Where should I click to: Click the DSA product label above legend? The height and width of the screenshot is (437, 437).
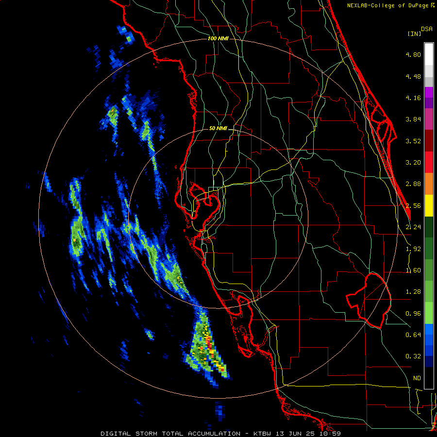click(427, 29)
